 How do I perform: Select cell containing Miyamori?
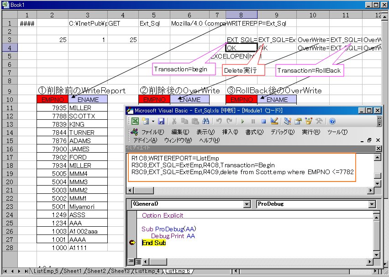coord(88,207)
